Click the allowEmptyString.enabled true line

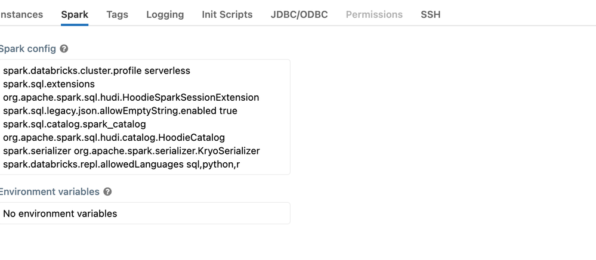coord(120,111)
